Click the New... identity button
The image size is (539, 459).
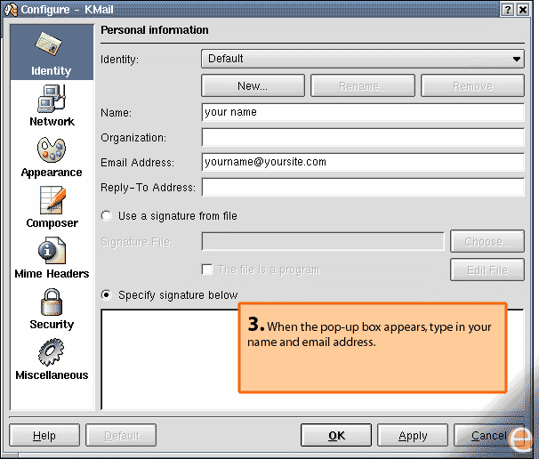pyautogui.click(x=253, y=86)
